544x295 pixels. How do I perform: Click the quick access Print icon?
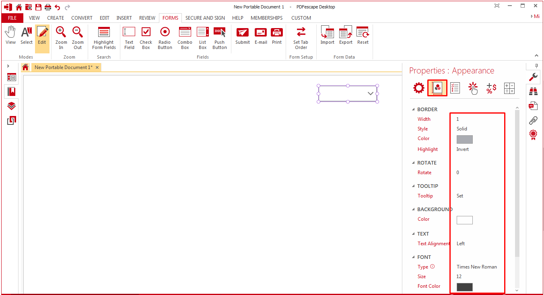tap(48, 7)
